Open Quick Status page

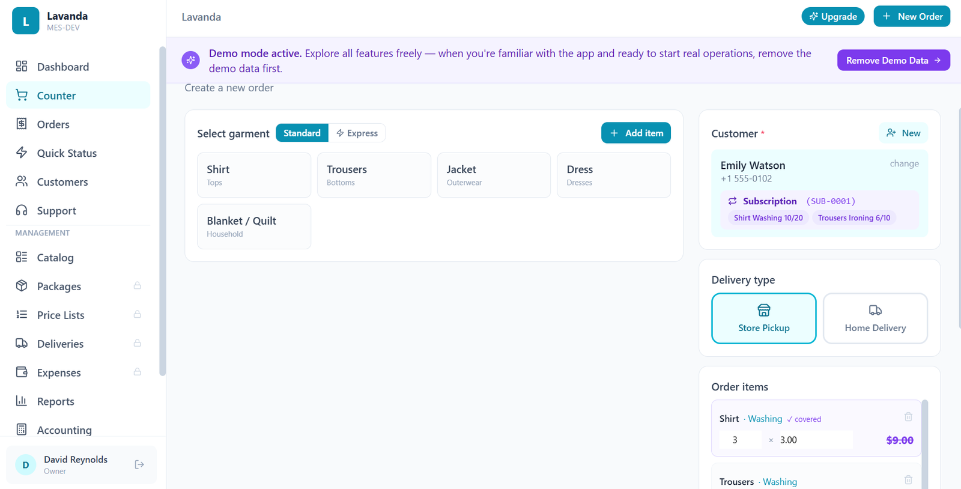tap(78, 153)
